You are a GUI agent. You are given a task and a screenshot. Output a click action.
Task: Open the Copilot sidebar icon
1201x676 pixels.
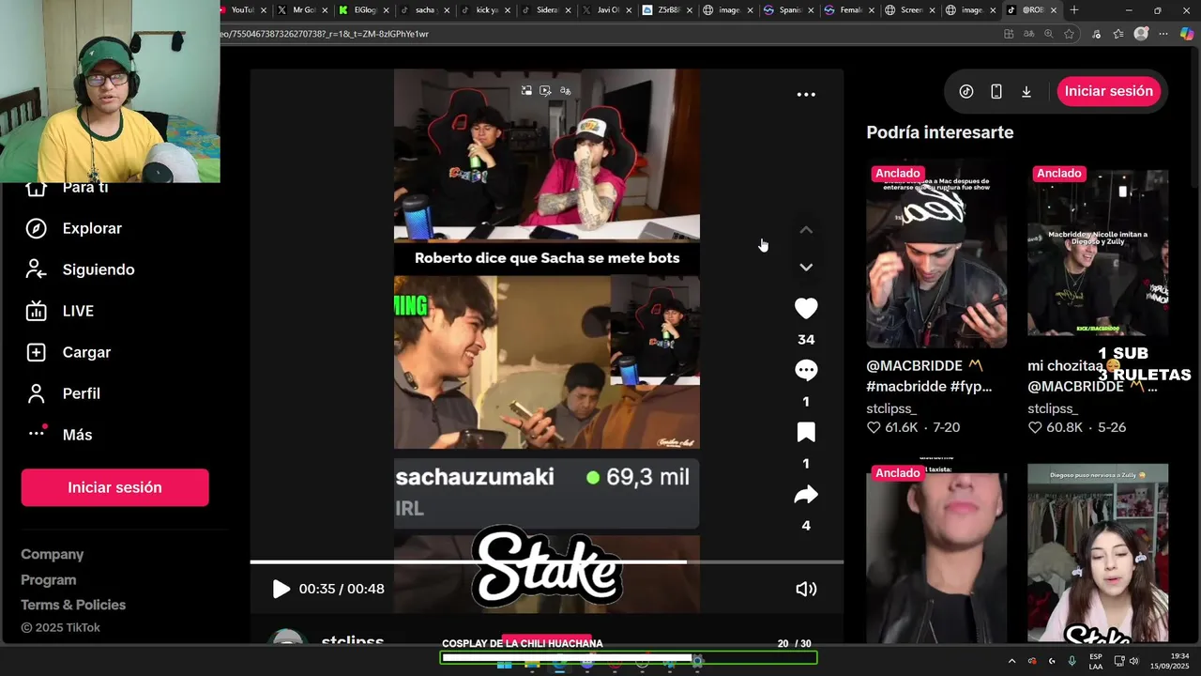coord(1186,34)
